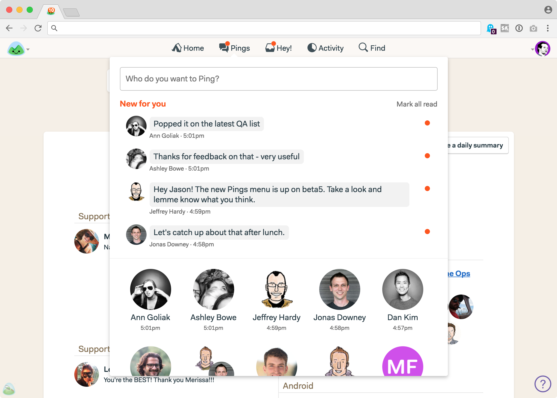
Task: Open the help question mark button
Action: point(543,384)
